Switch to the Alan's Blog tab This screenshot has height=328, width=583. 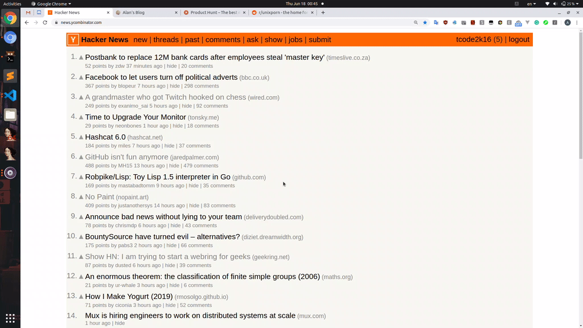[x=145, y=13]
